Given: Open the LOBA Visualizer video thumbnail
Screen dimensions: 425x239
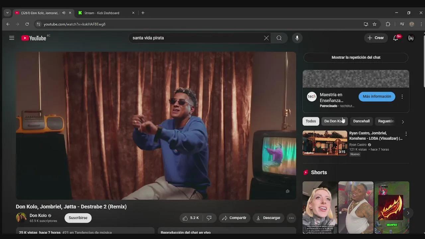Looking at the screenshot, I should point(325,143).
